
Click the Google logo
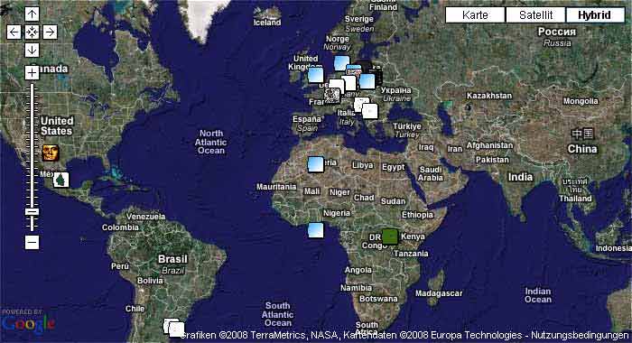pyautogui.click(x=27, y=322)
